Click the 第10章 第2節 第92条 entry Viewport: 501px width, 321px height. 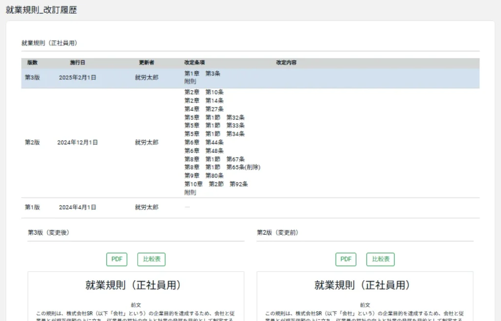(x=216, y=184)
